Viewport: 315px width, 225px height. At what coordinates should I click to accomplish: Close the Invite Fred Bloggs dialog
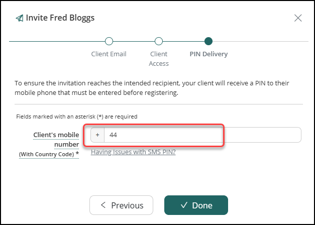pos(298,18)
